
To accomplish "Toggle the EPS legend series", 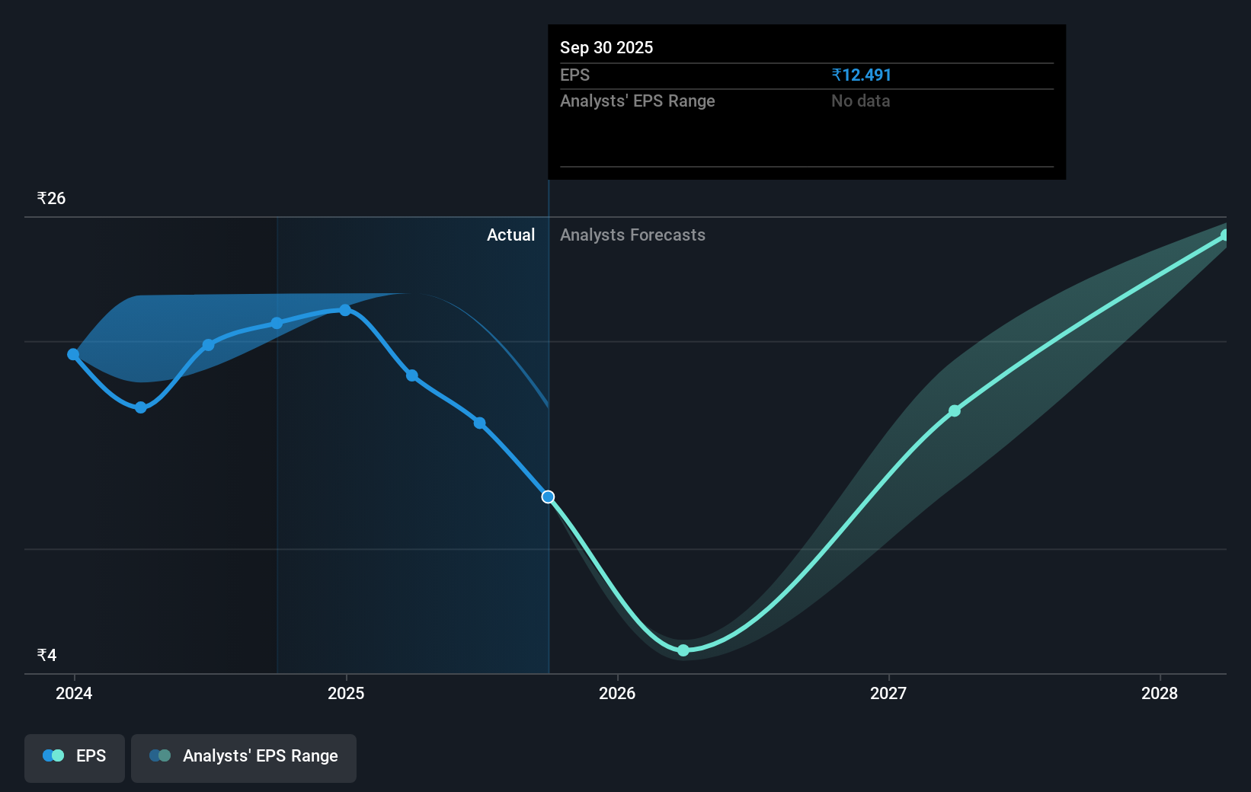I will pyautogui.click(x=75, y=758).
